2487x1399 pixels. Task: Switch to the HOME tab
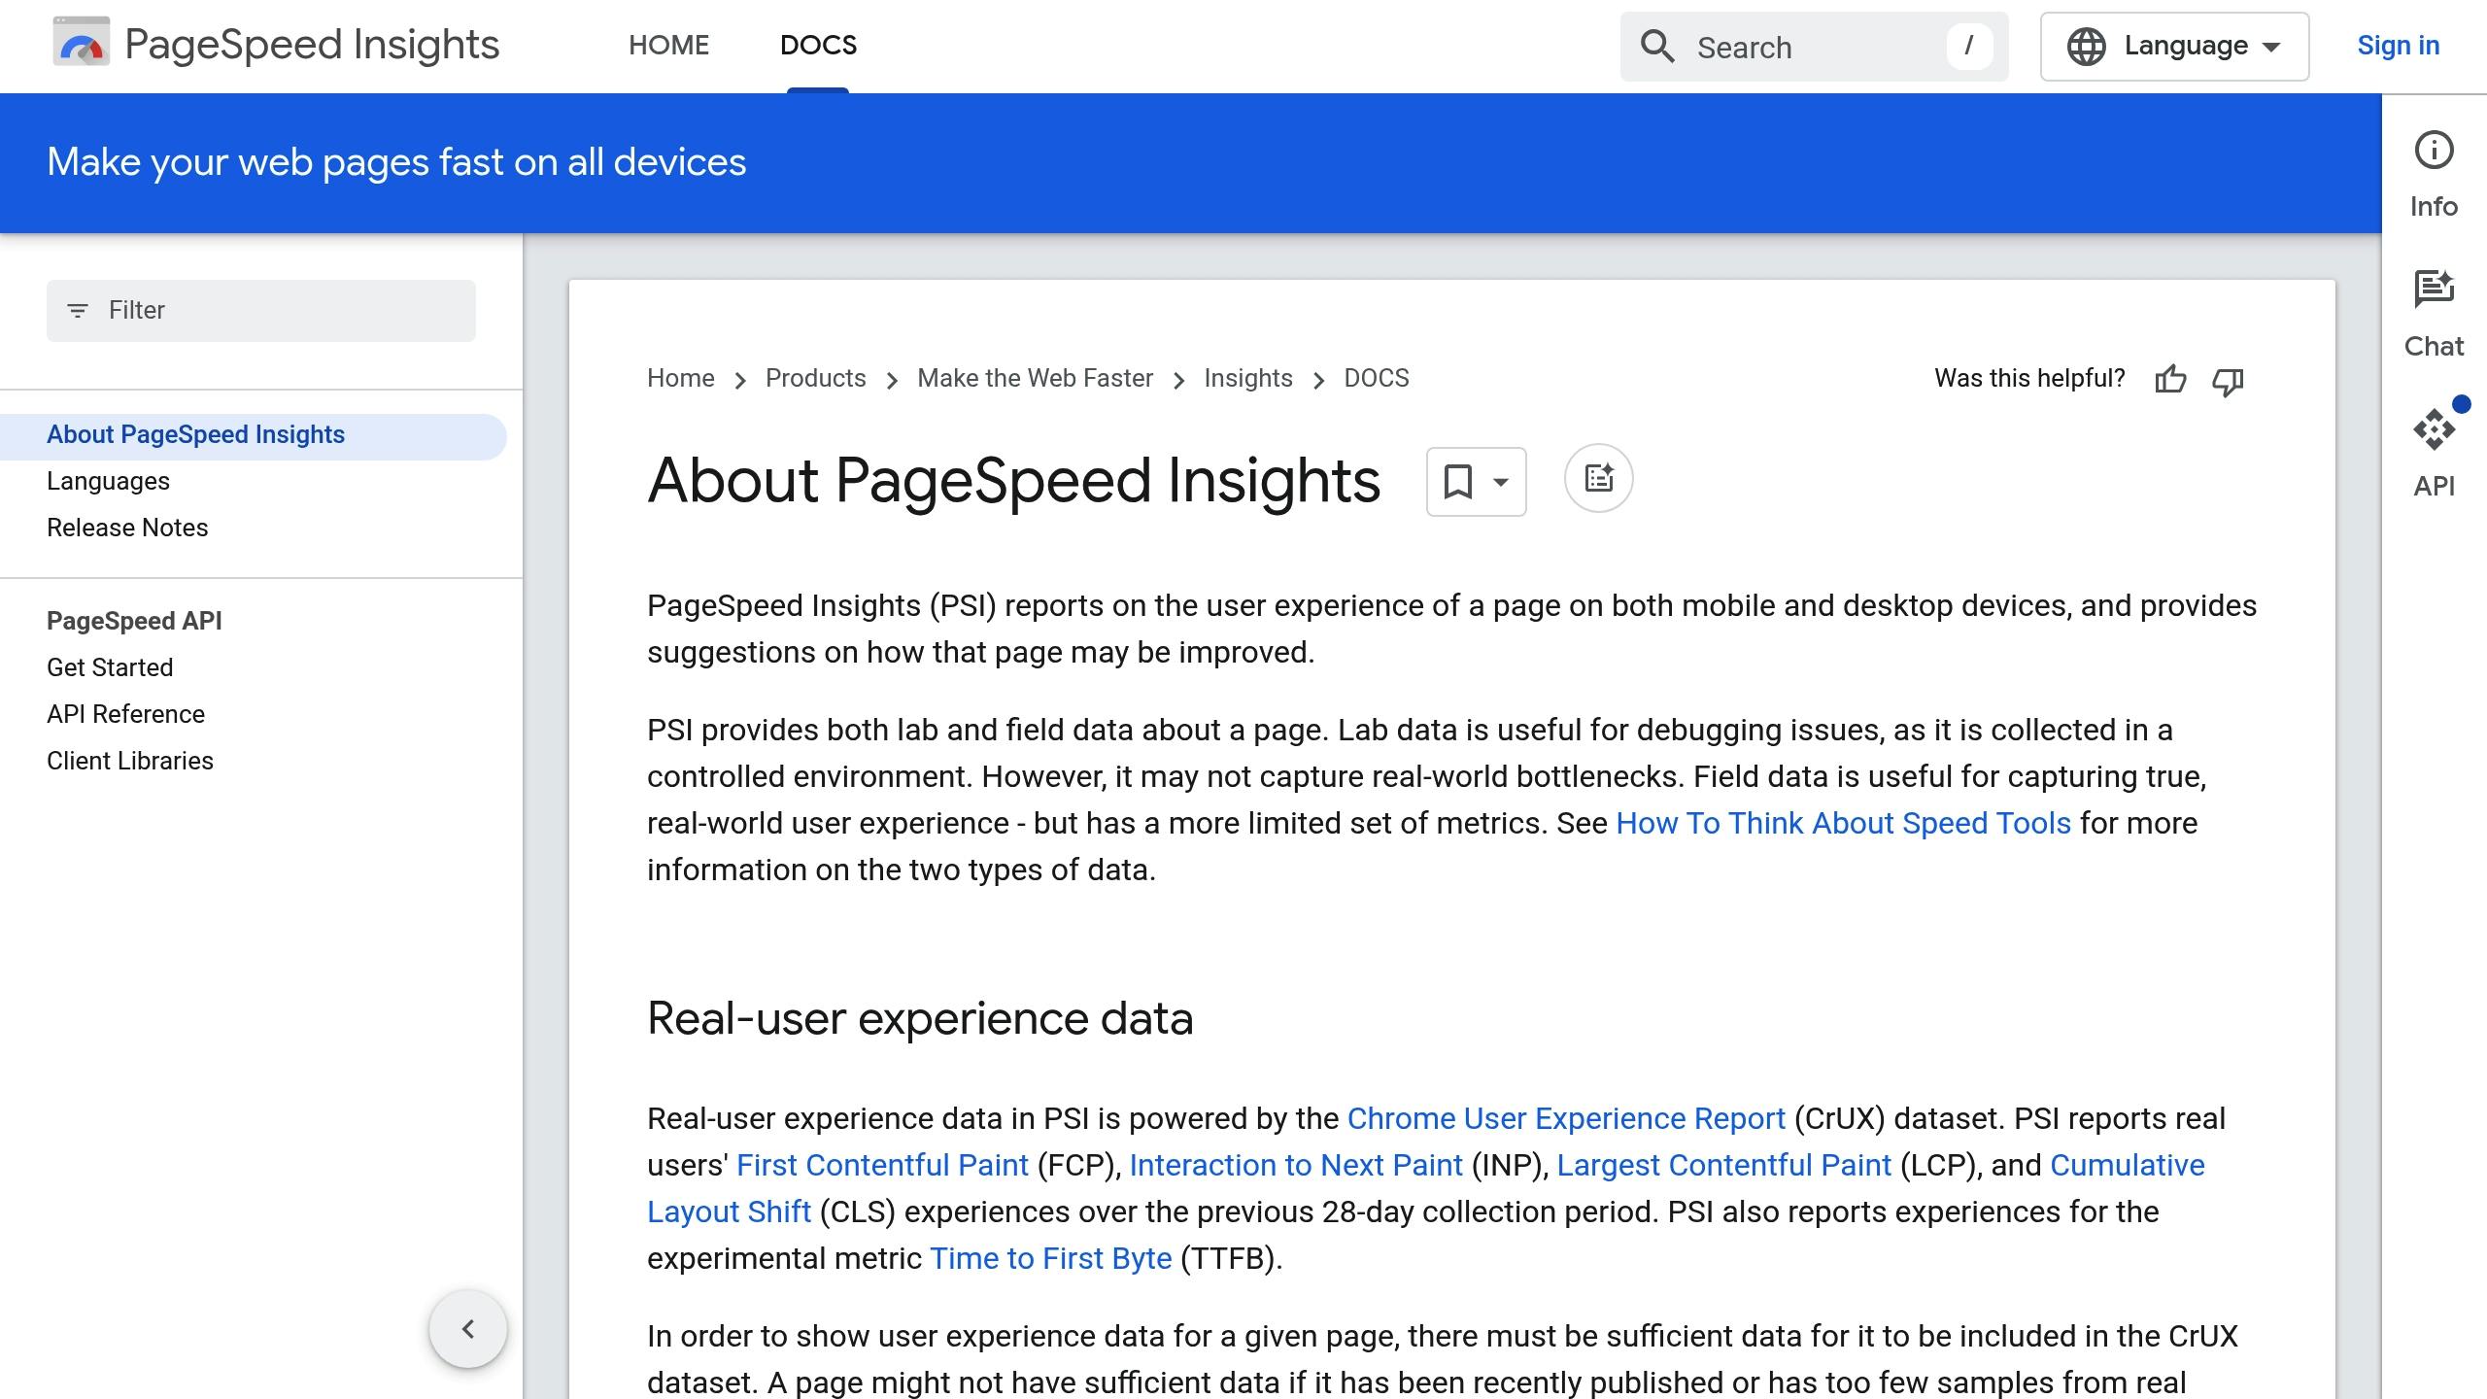pyautogui.click(x=668, y=46)
